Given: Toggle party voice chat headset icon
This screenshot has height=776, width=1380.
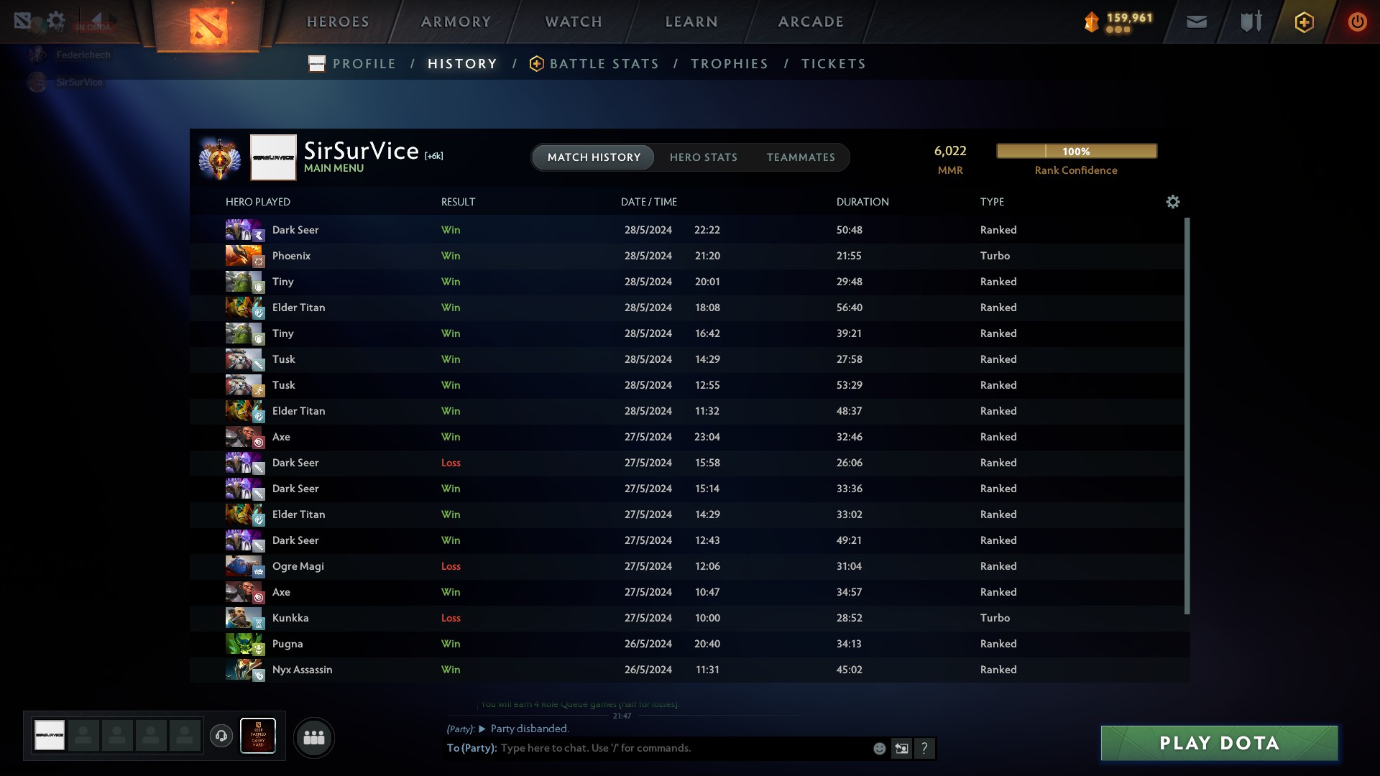Looking at the screenshot, I should tap(221, 736).
